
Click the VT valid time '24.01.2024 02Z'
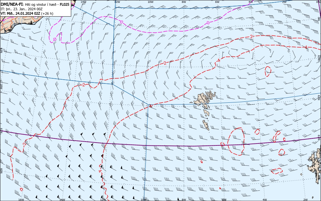(28, 13)
